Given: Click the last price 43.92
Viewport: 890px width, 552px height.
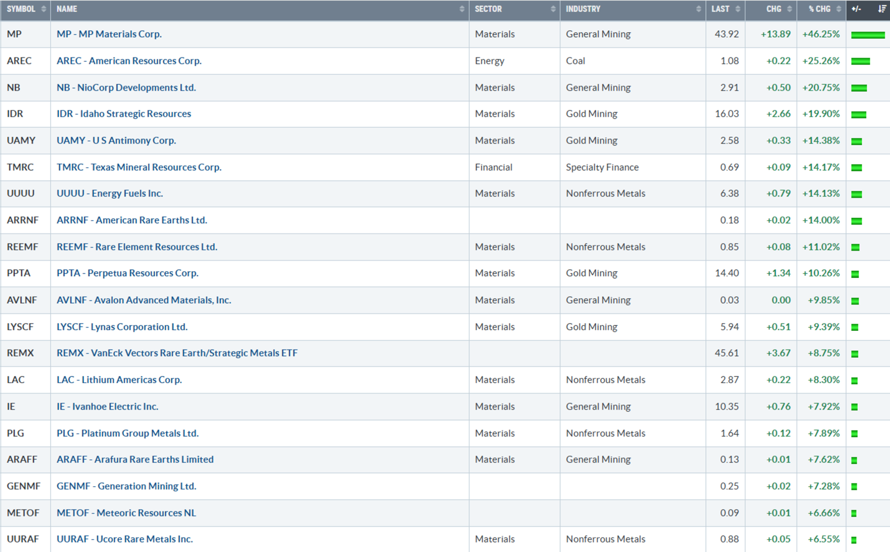Looking at the screenshot, I should click(x=727, y=34).
